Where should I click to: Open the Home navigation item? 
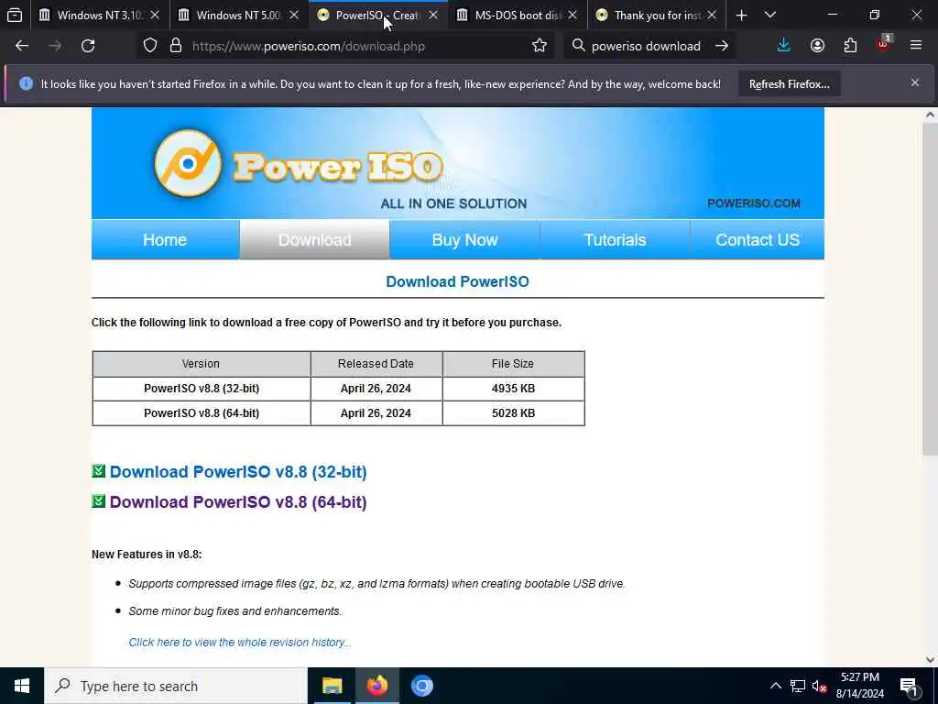165,239
